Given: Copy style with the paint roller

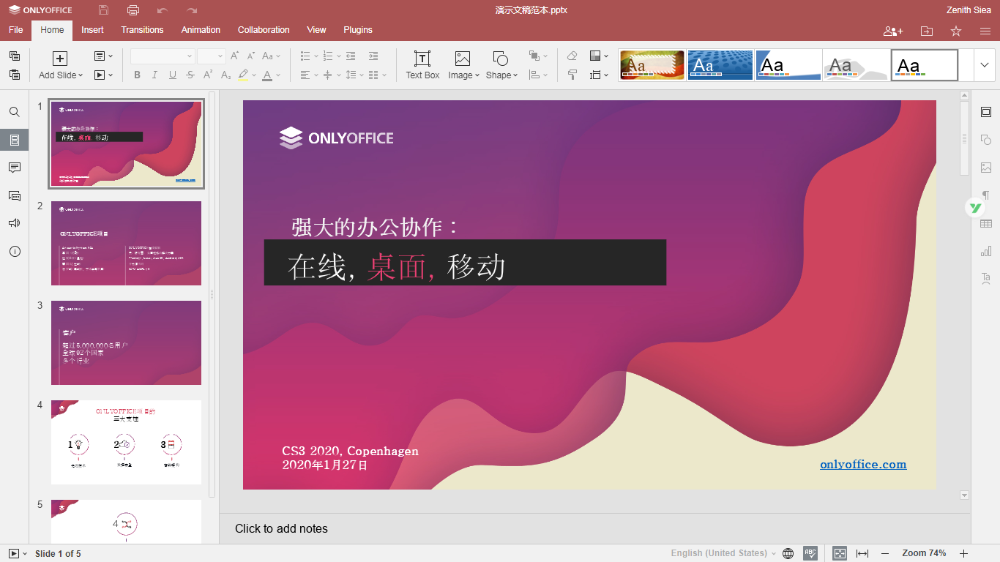Looking at the screenshot, I should (x=572, y=75).
